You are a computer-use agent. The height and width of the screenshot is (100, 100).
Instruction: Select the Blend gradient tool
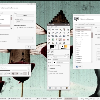coord(53,39)
